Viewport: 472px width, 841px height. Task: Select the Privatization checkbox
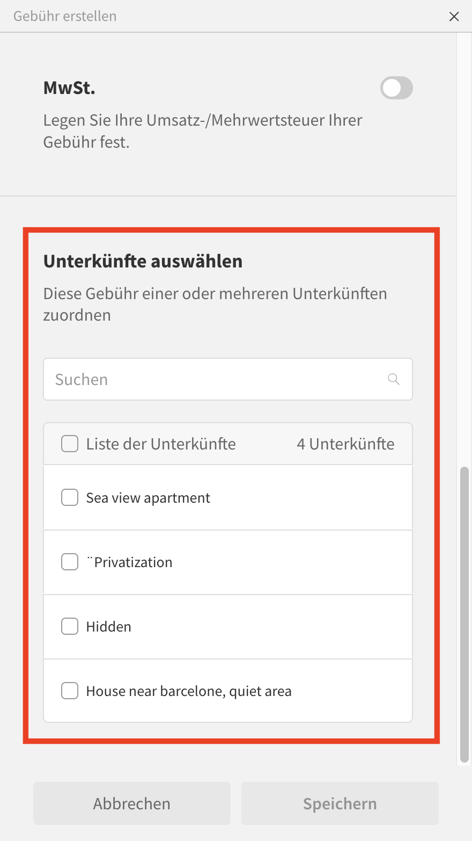(x=70, y=562)
